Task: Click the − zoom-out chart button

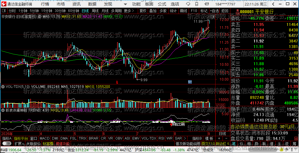Action: point(226,138)
